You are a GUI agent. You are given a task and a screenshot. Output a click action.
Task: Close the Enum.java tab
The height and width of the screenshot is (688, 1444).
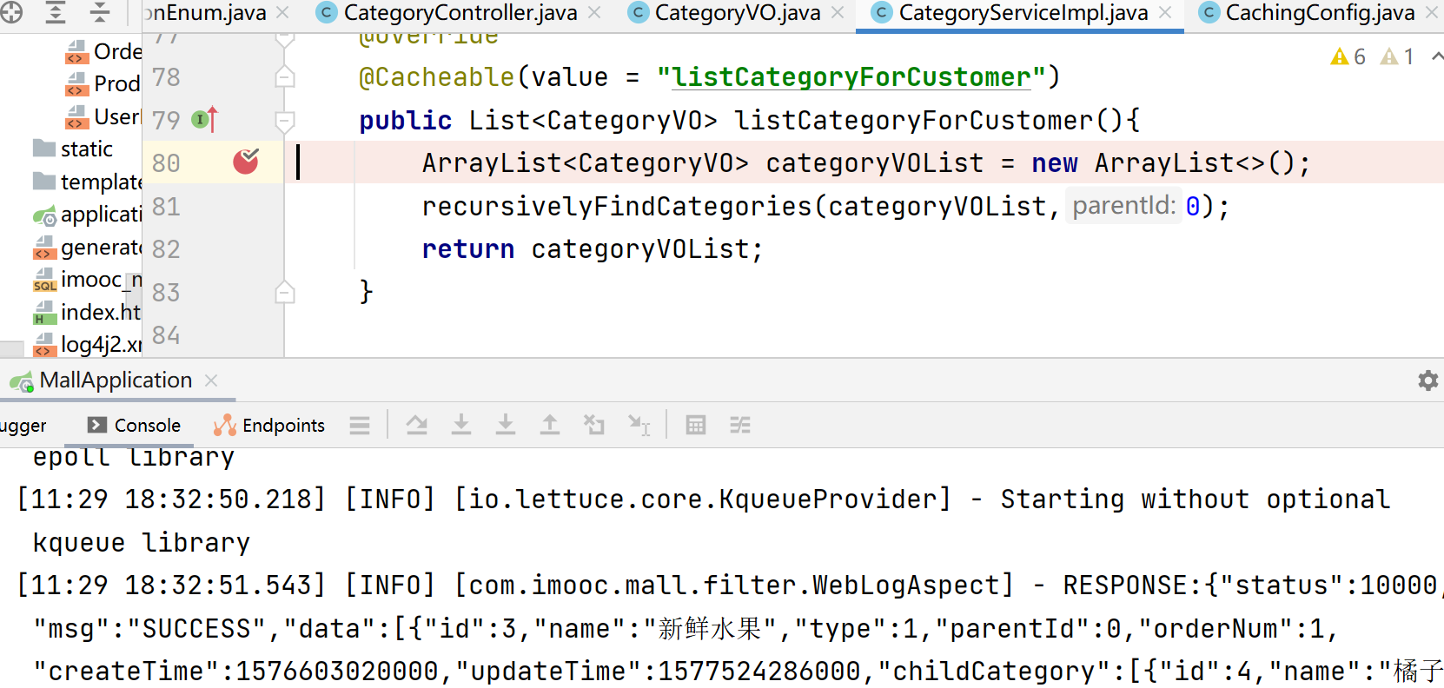(282, 13)
